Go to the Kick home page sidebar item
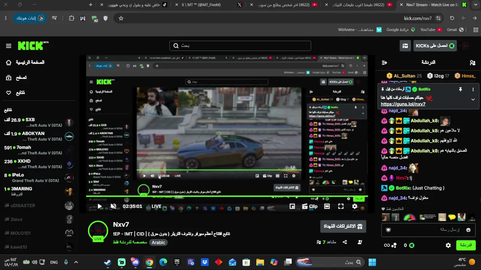Viewport: 481px width, 270px height. 25,62
